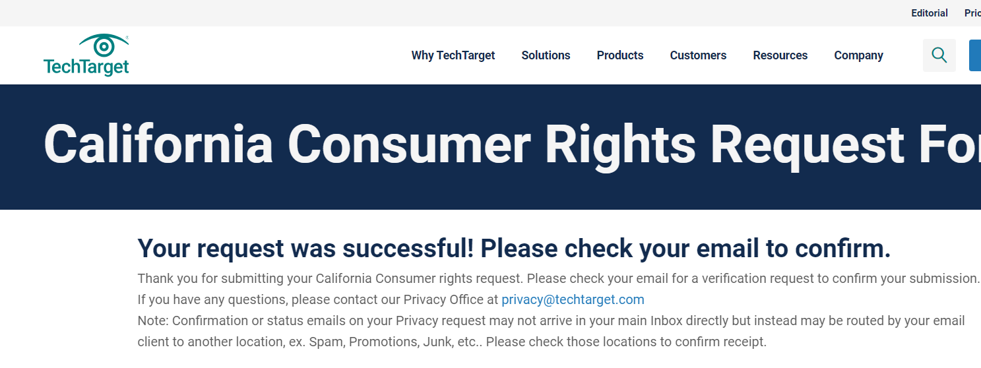The height and width of the screenshot is (368, 981).
Task: Open the Products navigation item
Action: point(620,55)
